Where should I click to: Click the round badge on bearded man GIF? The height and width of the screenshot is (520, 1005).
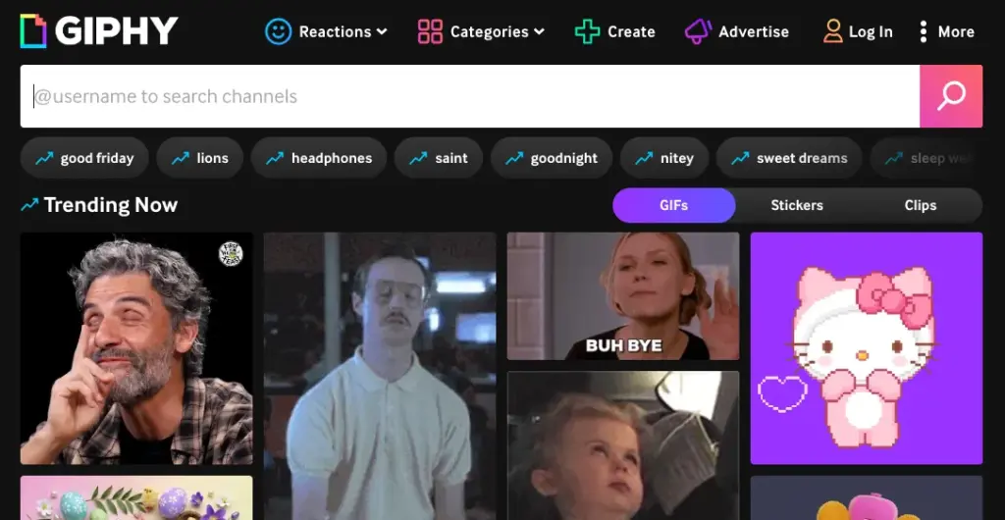point(230,254)
